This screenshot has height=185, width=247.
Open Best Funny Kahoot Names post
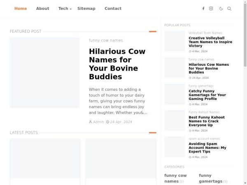point(207,121)
